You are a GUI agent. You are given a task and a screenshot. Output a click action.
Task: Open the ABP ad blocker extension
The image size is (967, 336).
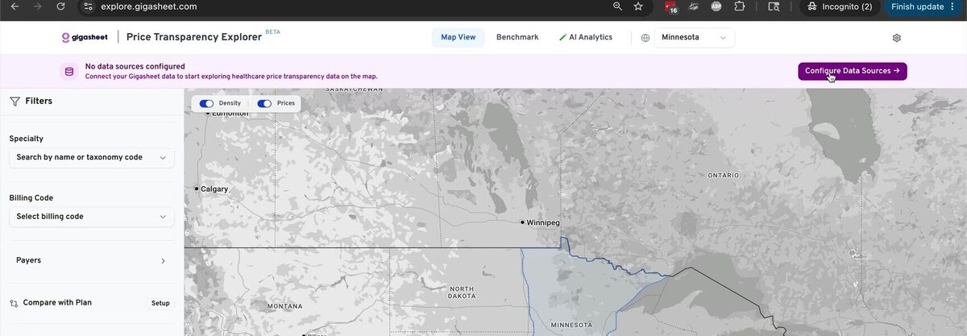[x=716, y=6]
